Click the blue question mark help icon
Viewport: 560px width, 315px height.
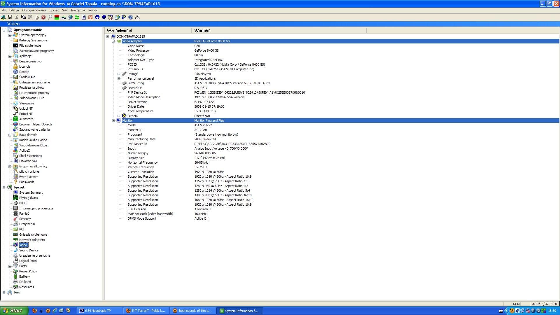[x=131, y=17]
